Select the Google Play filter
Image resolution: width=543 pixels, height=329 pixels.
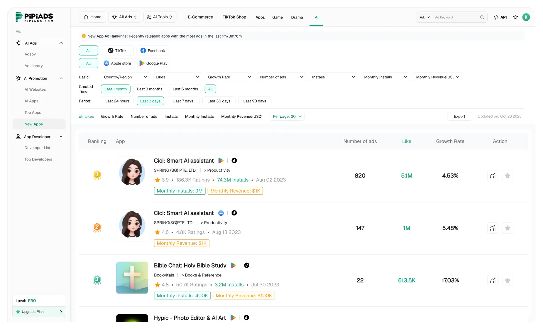pos(153,63)
